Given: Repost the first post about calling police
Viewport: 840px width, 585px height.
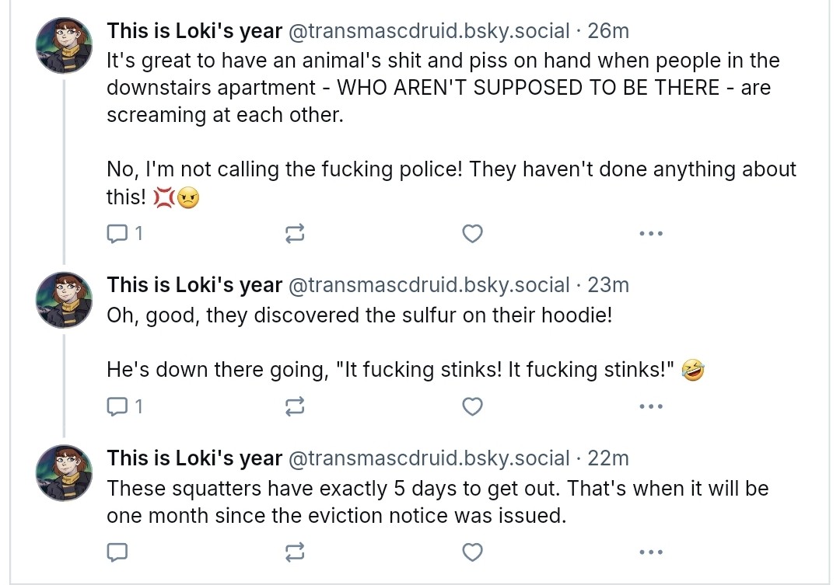Looking at the screenshot, I should [295, 233].
